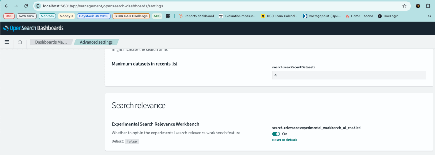Open the Haystack US 2025 bookmark folder
This screenshot has width=435, height=155.
click(94, 16)
